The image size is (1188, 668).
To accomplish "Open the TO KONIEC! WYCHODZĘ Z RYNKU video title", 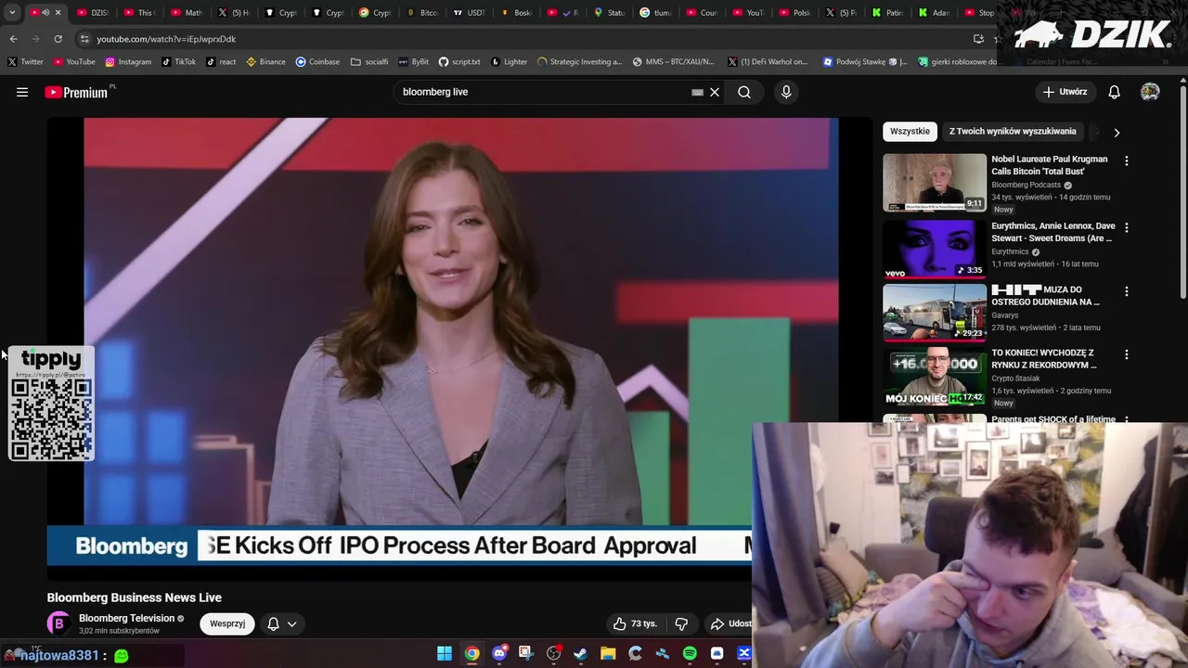I will pyautogui.click(x=1042, y=359).
